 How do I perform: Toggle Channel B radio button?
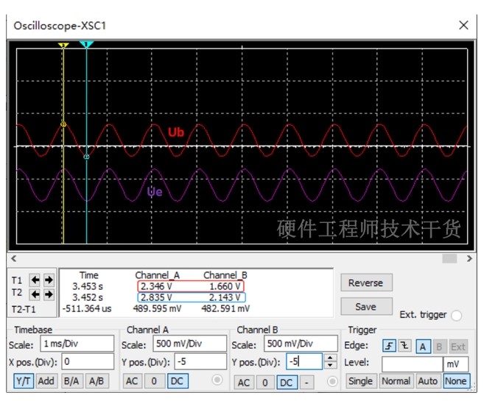click(332, 381)
